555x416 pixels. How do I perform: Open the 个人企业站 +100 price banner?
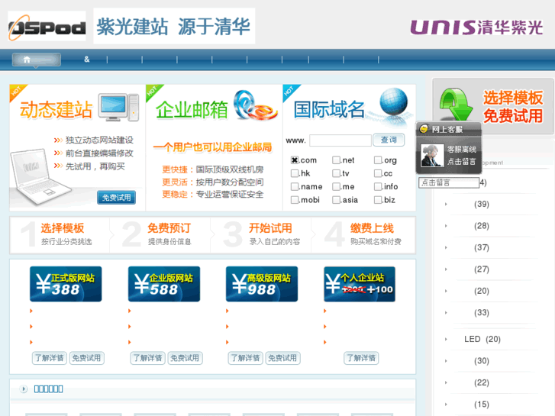tap(360, 284)
